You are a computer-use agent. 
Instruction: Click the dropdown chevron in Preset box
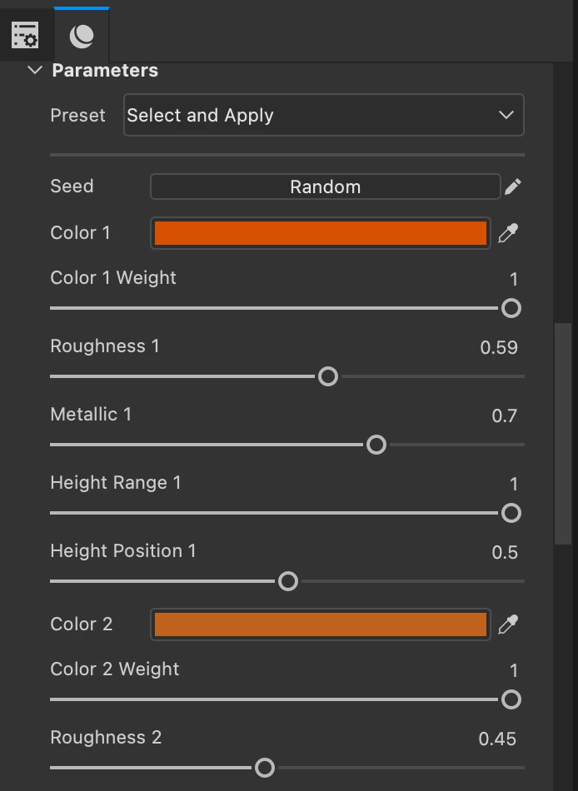506,115
